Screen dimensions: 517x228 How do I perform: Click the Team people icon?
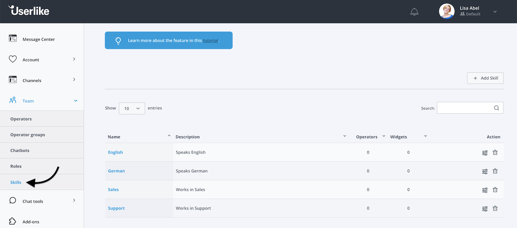click(x=13, y=100)
